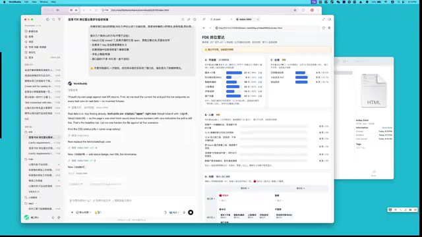Open the Window menu in the macOS menu bar
Viewport: 422px width, 237px height.
click(44, 1)
